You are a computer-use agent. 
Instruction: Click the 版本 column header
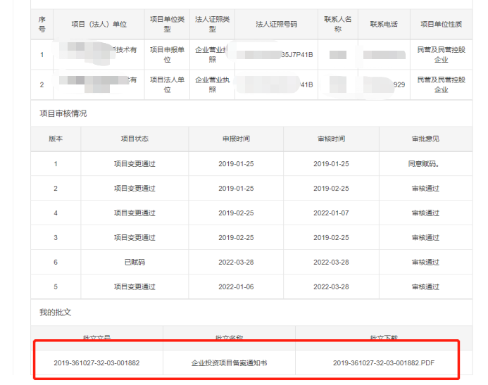click(x=56, y=139)
